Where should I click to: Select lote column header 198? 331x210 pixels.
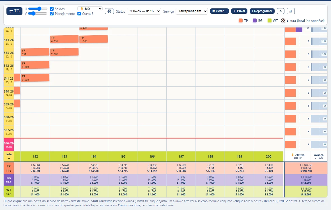point(210,156)
